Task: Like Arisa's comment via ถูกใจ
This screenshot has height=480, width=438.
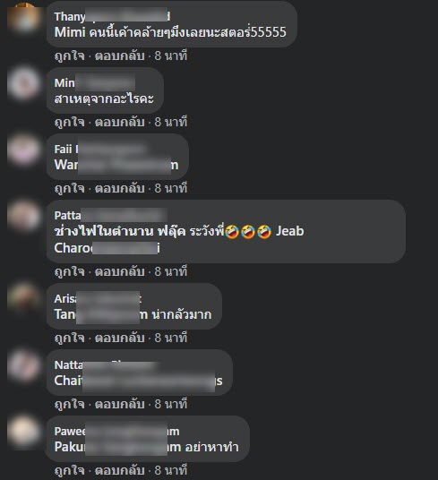Action: click(70, 338)
